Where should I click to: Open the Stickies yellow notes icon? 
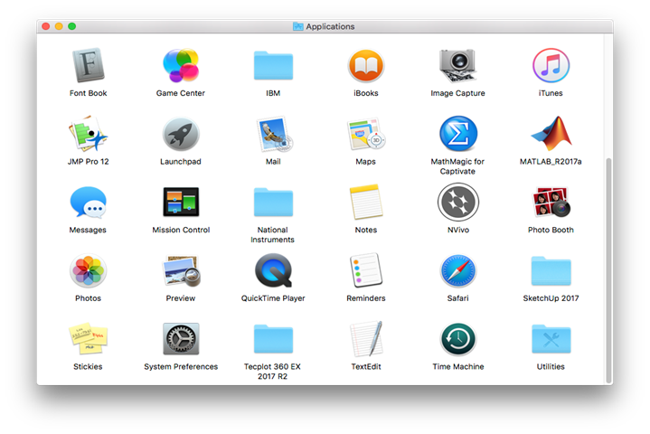click(88, 339)
